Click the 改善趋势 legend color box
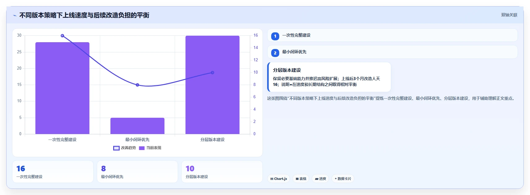Screen dimensions: 530x195 [116, 148]
